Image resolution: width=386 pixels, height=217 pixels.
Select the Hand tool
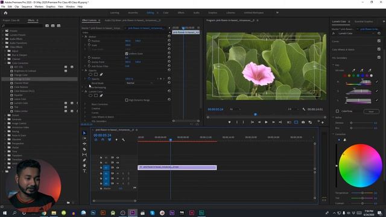(84, 166)
